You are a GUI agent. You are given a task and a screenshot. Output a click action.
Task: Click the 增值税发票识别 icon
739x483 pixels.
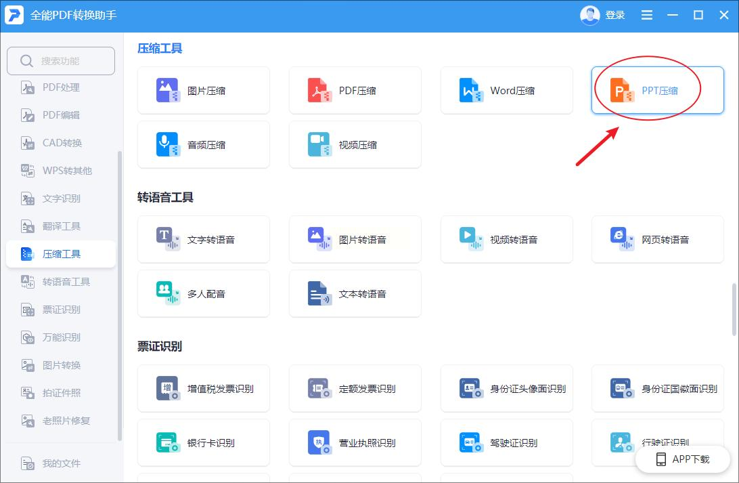pos(168,388)
